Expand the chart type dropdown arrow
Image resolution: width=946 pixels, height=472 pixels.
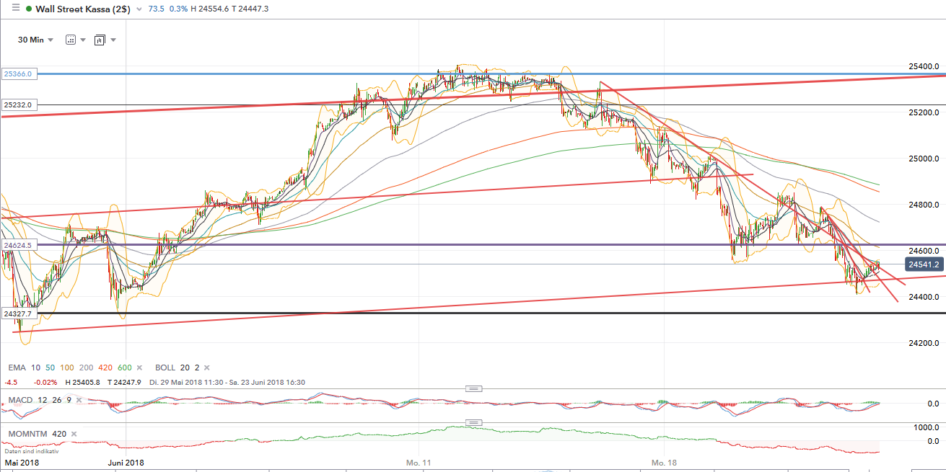[x=83, y=40]
